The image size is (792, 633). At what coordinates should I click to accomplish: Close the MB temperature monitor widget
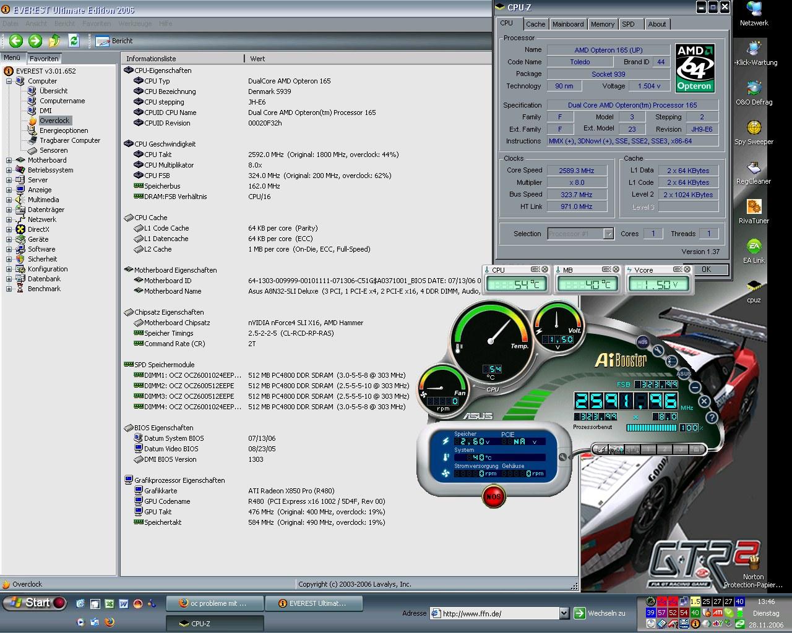click(615, 270)
